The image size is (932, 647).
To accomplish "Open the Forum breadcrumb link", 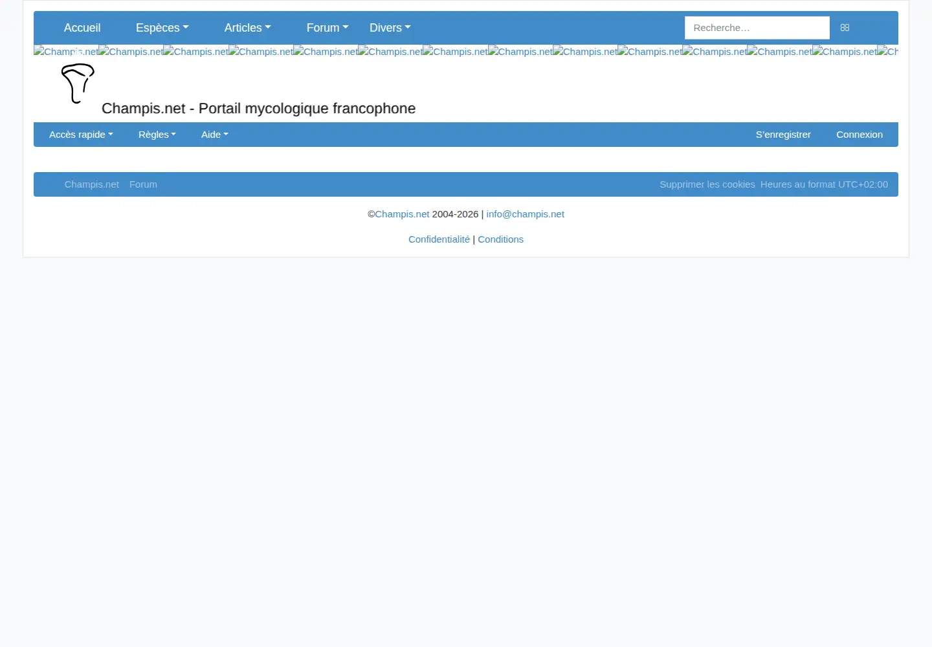I will (x=143, y=184).
